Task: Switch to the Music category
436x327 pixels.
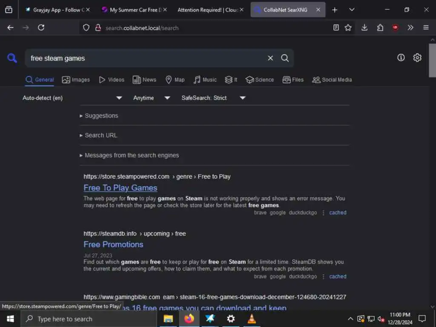Action: point(205,80)
